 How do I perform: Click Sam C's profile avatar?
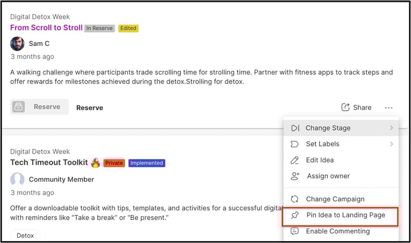pyautogui.click(x=17, y=43)
